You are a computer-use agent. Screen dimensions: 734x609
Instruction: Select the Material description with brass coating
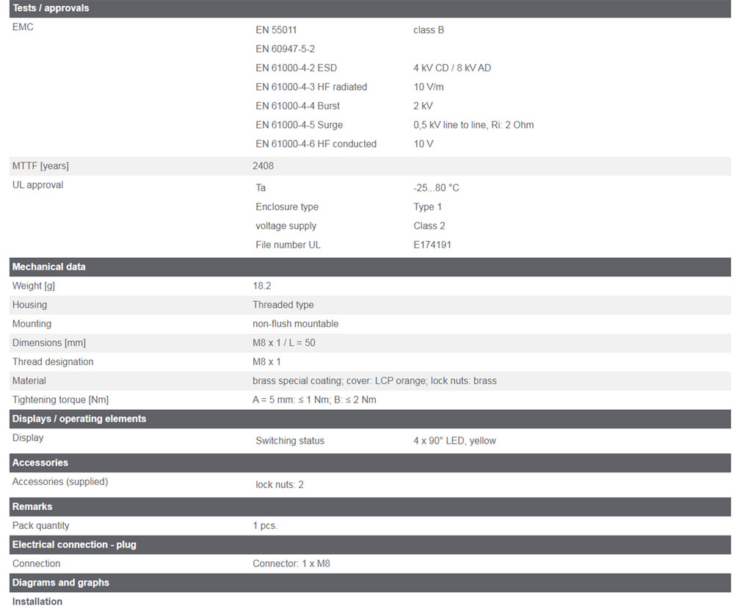[x=374, y=381]
